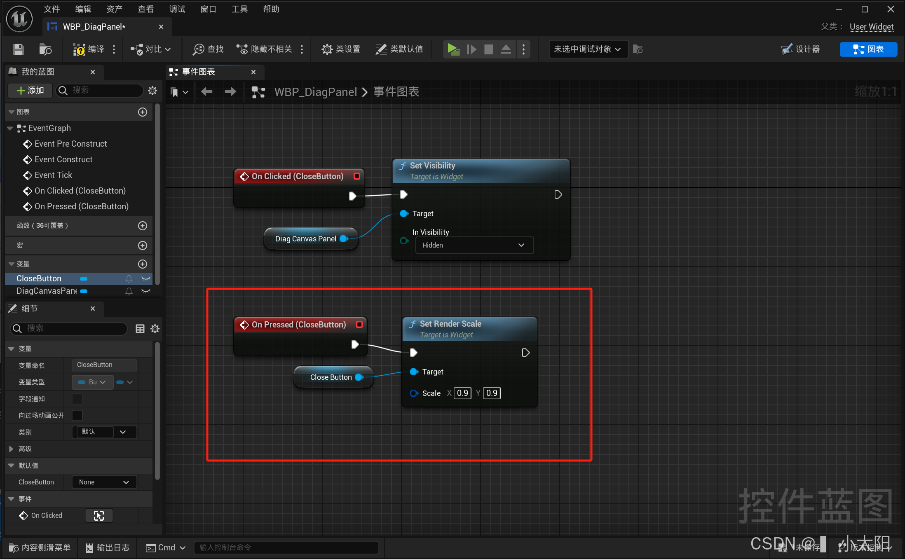Edit the Scale X value field
Viewport: 905px width, 559px height.
(x=462, y=393)
